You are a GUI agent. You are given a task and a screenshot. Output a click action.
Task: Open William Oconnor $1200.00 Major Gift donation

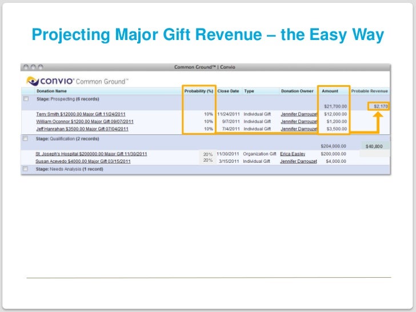[x=85, y=122]
